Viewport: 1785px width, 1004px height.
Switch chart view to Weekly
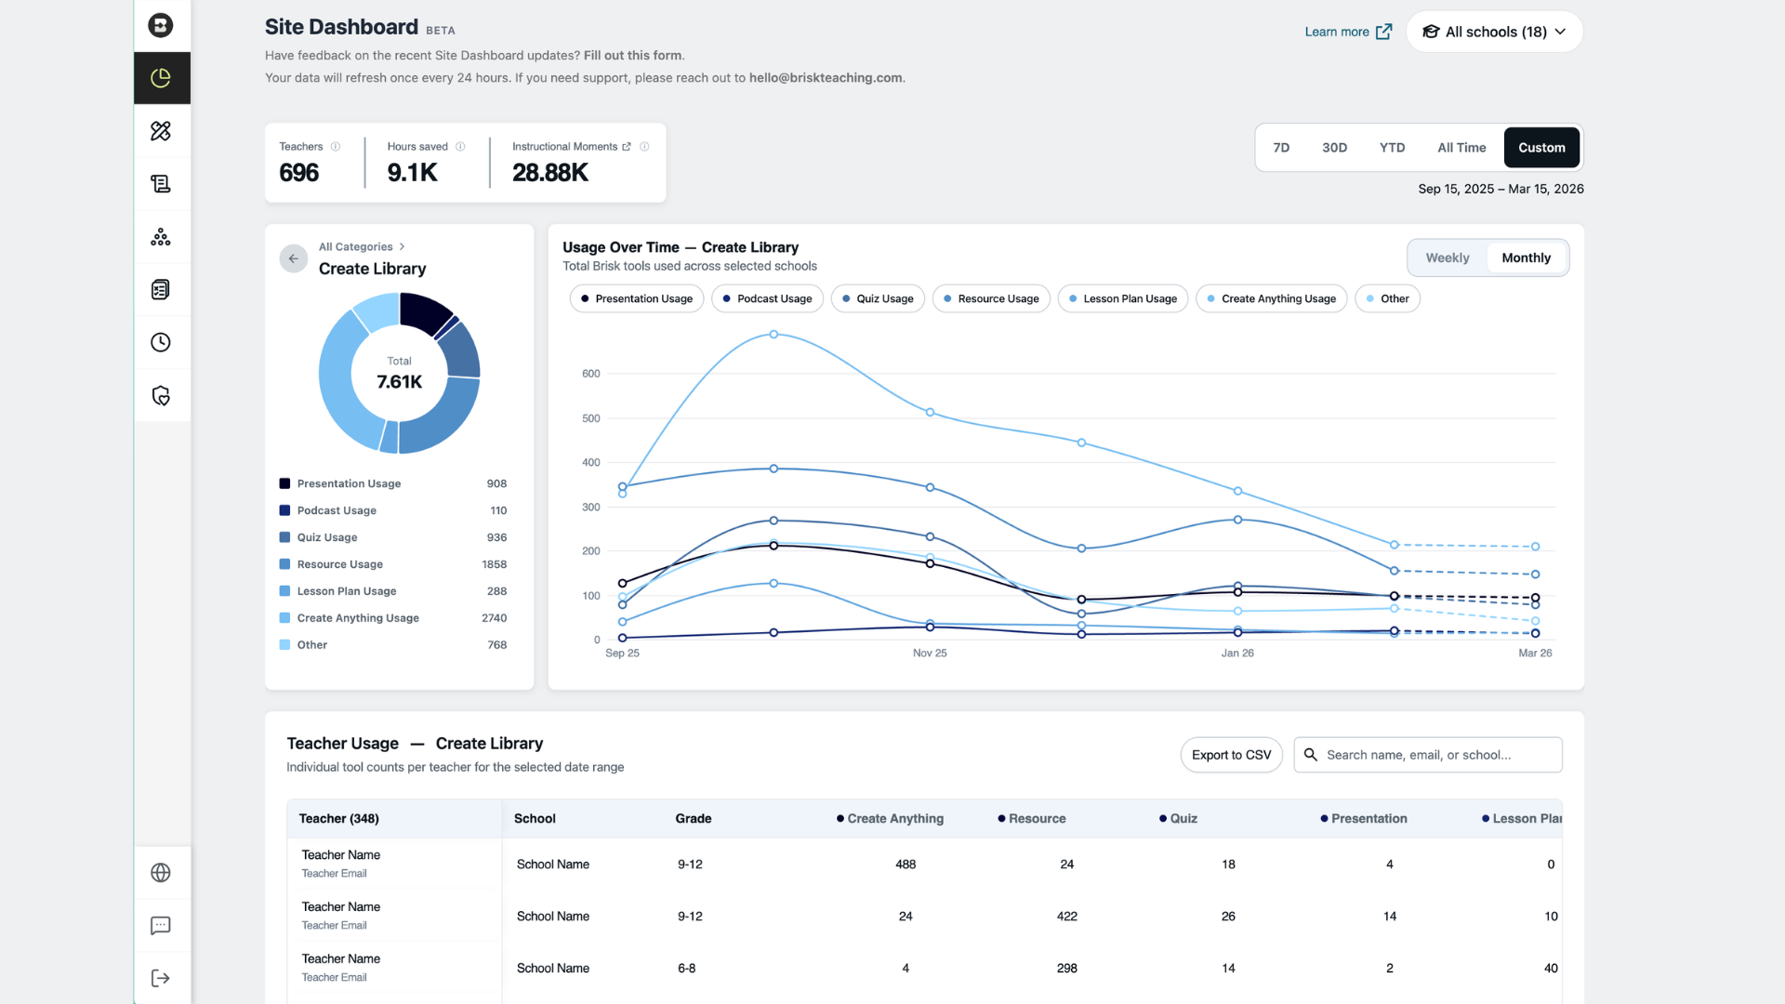point(1447,258)
